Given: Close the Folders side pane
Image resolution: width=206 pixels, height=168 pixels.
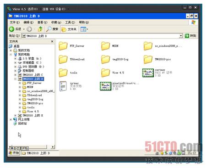Looking at the screenshot, I should click(x=52, y=41).
